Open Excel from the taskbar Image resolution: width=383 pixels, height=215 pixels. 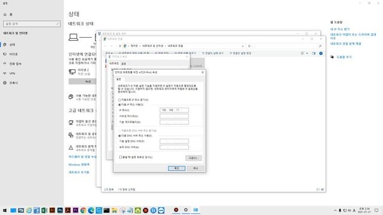click(x=44, y=210)
